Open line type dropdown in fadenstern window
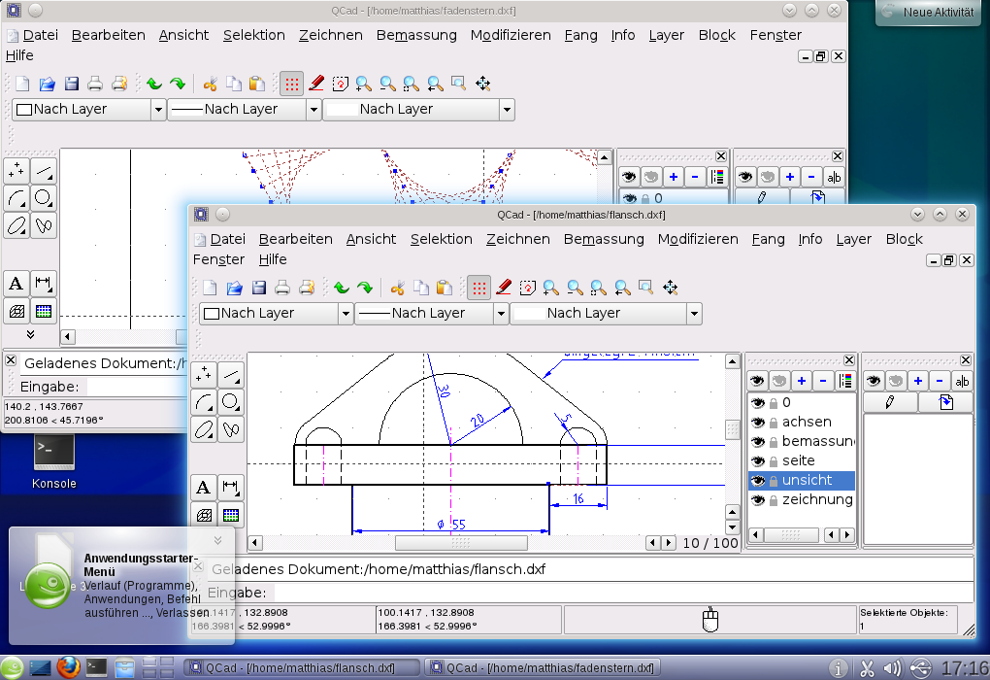This screenshot has width=990, height=680. pyautogui.click(x=419, y=110)
